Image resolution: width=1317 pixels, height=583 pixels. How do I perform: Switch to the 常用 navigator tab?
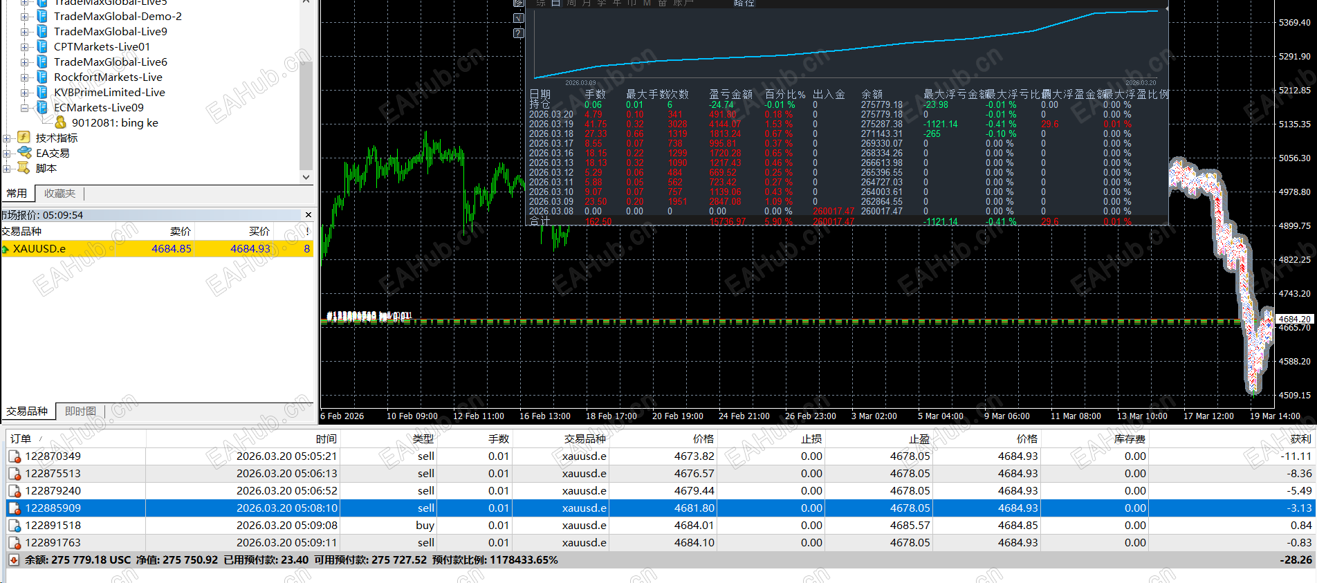[x=17, y=194]
